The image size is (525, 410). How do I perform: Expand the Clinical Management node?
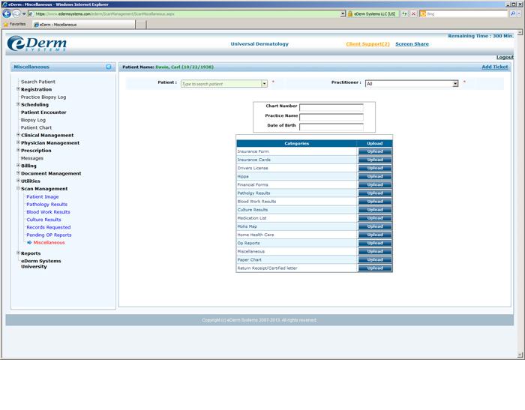[19, 135]
